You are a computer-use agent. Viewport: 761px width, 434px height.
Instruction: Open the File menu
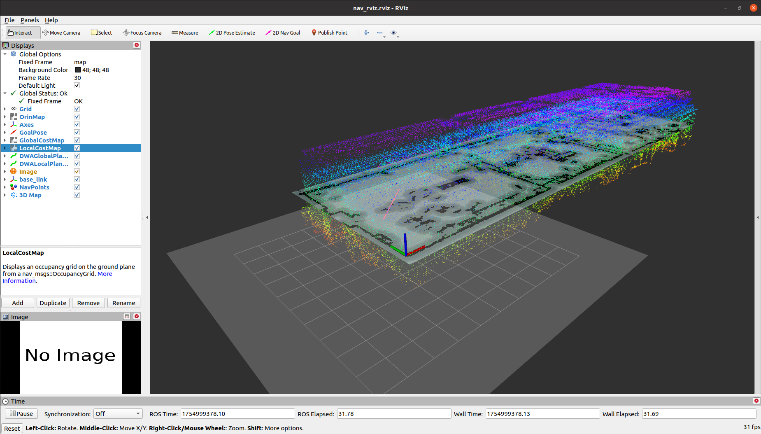click(x=9, y=20)
